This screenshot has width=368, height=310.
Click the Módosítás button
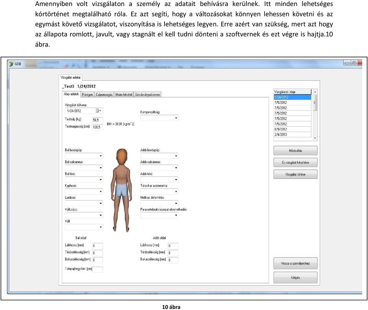tap(295, 151)
